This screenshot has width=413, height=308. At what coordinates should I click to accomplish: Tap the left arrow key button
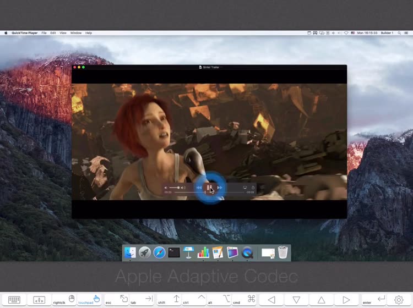(x=271, y=300)
